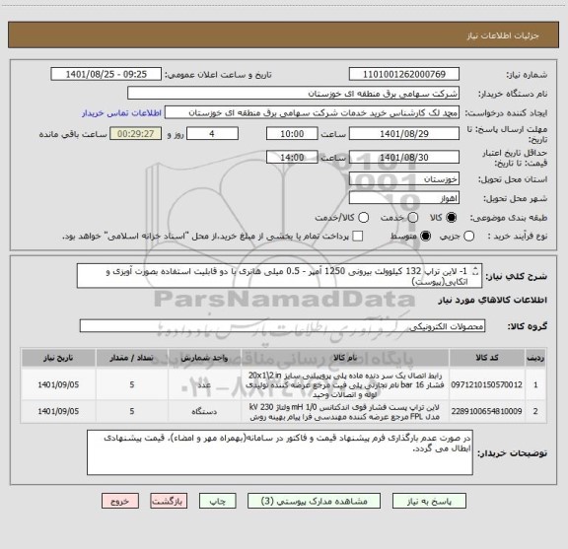This screenshot has width=568, height=549.
Task: Open اطلاعات تماس خریدار contact link
Action: pos(121,113)
